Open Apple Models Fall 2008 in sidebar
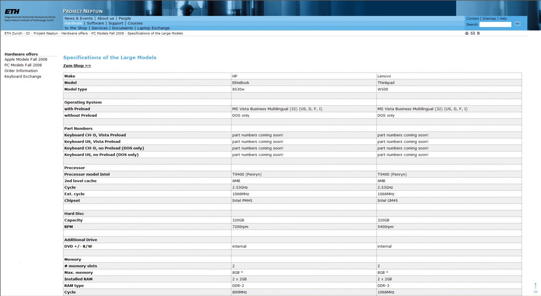The height and width of the screenshot is (296, 541). [26, 60]
